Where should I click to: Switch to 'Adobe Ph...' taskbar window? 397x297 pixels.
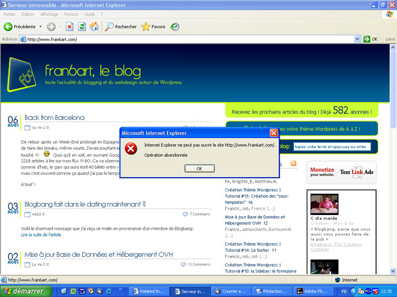coord(313,291)
